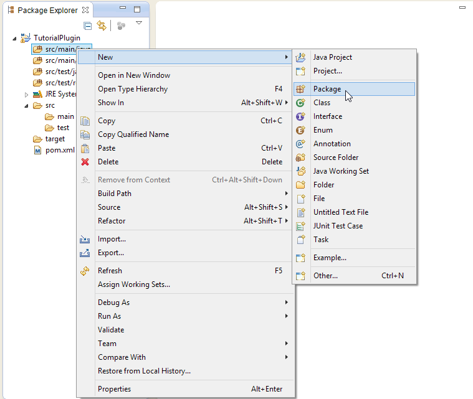The height and width of the screenshot is (399, 473).
Task: Expand the Debug As submenu
Action: [x=184, y=303]
